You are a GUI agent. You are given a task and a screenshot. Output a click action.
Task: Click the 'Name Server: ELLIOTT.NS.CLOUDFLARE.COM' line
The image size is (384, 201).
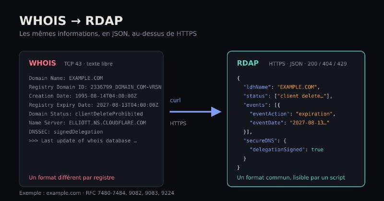(x=87, y=123)
